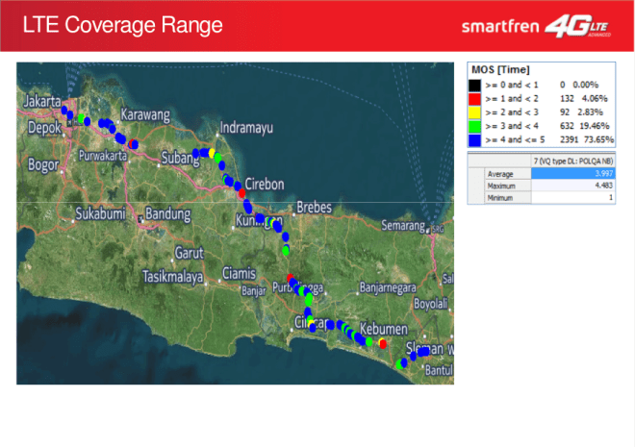
Task: Click the highlighted Average value 3.997
Action: [573, 174]
